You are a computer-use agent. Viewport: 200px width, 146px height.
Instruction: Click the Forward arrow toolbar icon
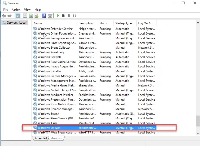[10, 16]
